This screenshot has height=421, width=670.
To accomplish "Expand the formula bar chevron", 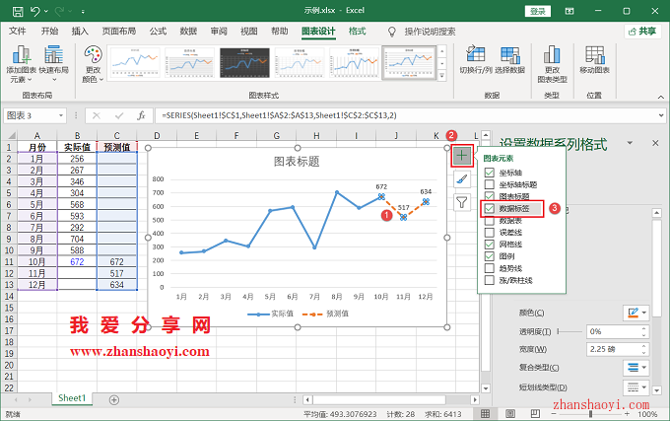I will tap(661, 115).
